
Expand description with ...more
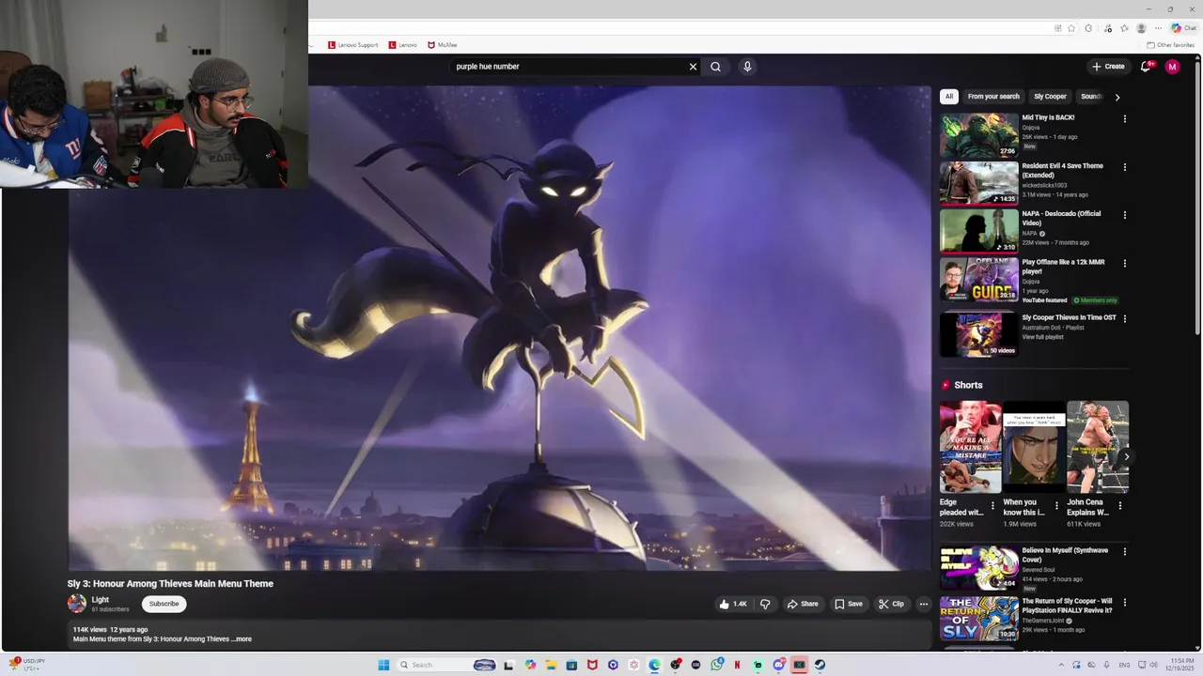(x=242, y=639)
